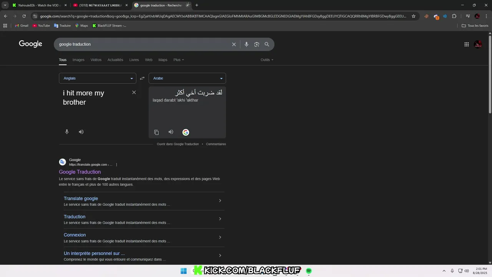Image resolution: width=492 pixels, height=277 pixels.
Task: Open a new browser tab
Action: (x=197, y=5)
